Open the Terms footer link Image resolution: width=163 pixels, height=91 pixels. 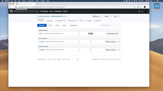click(x=50, y=59)
